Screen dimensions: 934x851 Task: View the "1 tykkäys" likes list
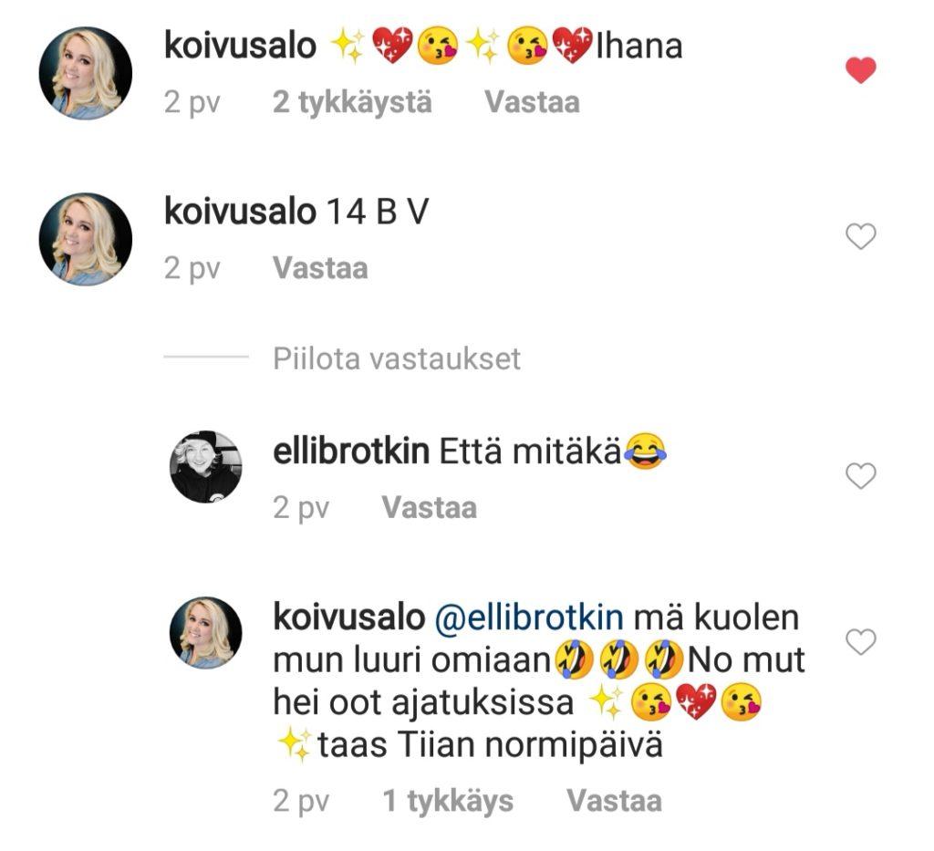pos(447,801)
